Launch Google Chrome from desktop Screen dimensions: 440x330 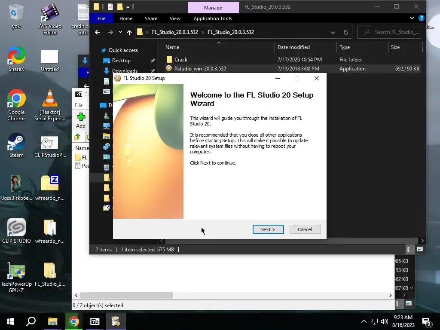[x=17, y=105]
